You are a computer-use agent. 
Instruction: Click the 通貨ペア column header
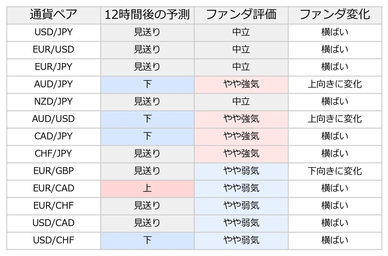coord(54,15)
